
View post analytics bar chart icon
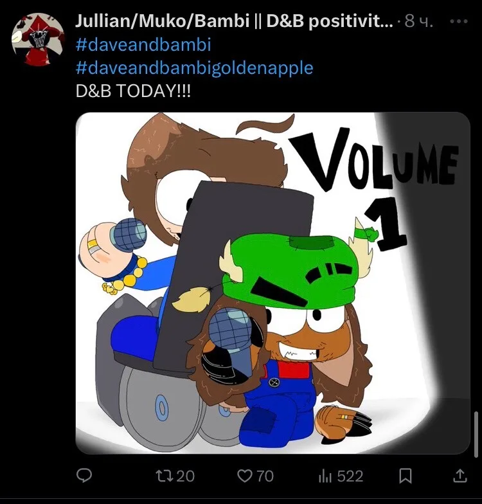pyautogui.click(x=325, y=476)
